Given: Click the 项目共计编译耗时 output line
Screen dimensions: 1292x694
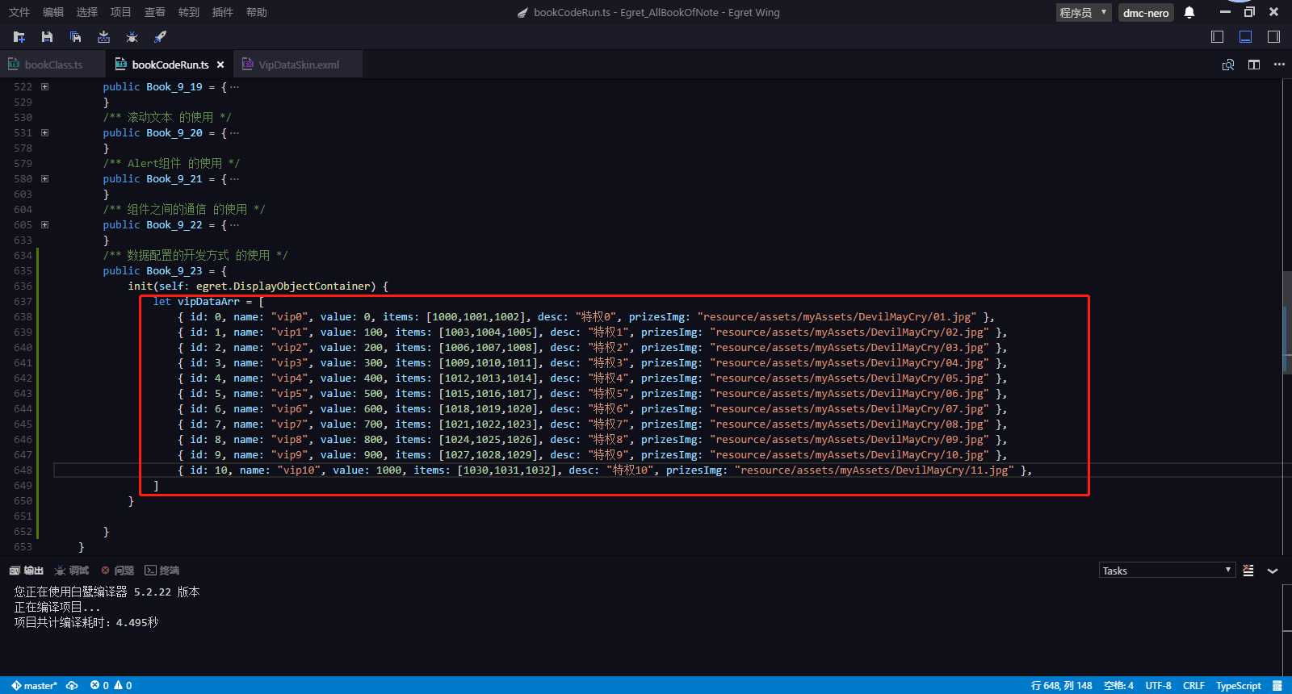Looking at the screenshot, I should pos(86,622).
